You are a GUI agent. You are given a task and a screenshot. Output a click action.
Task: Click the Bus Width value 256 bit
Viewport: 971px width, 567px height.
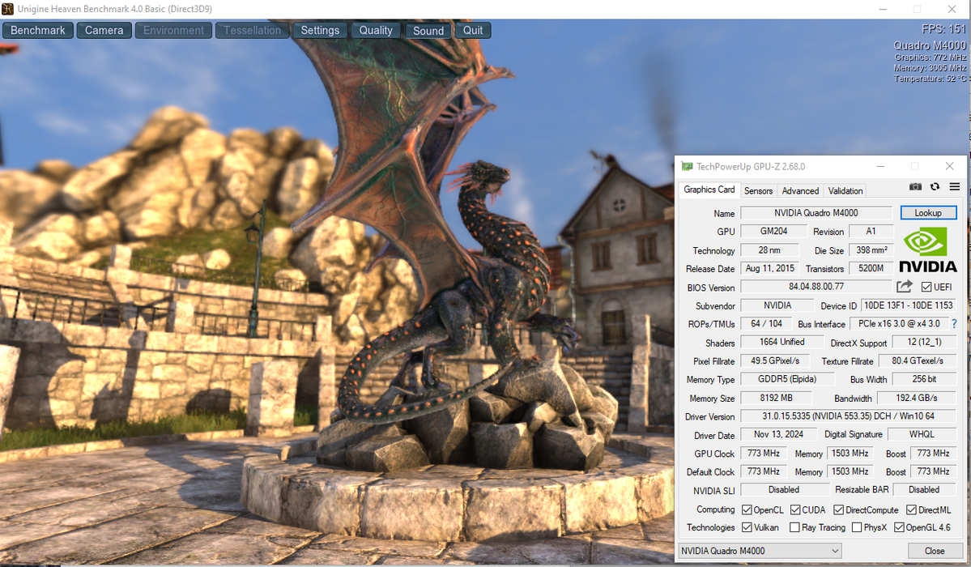pyautogui.click(x=924, y=379)
